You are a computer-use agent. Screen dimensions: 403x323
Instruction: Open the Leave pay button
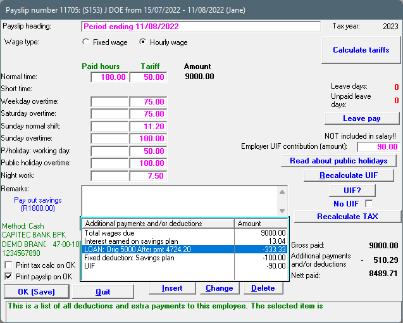[362, 118]
